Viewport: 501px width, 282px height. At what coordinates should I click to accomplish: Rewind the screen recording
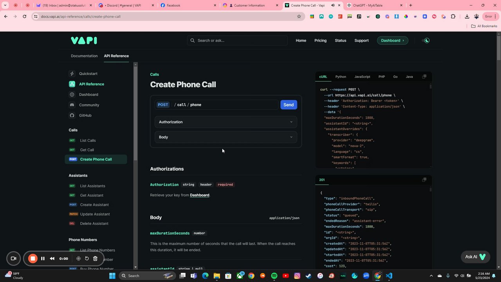pos(52,258)
